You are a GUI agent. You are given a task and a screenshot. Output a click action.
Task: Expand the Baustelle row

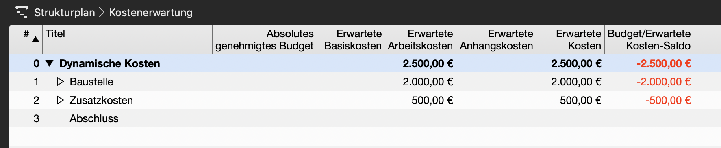tap(60, 82)
